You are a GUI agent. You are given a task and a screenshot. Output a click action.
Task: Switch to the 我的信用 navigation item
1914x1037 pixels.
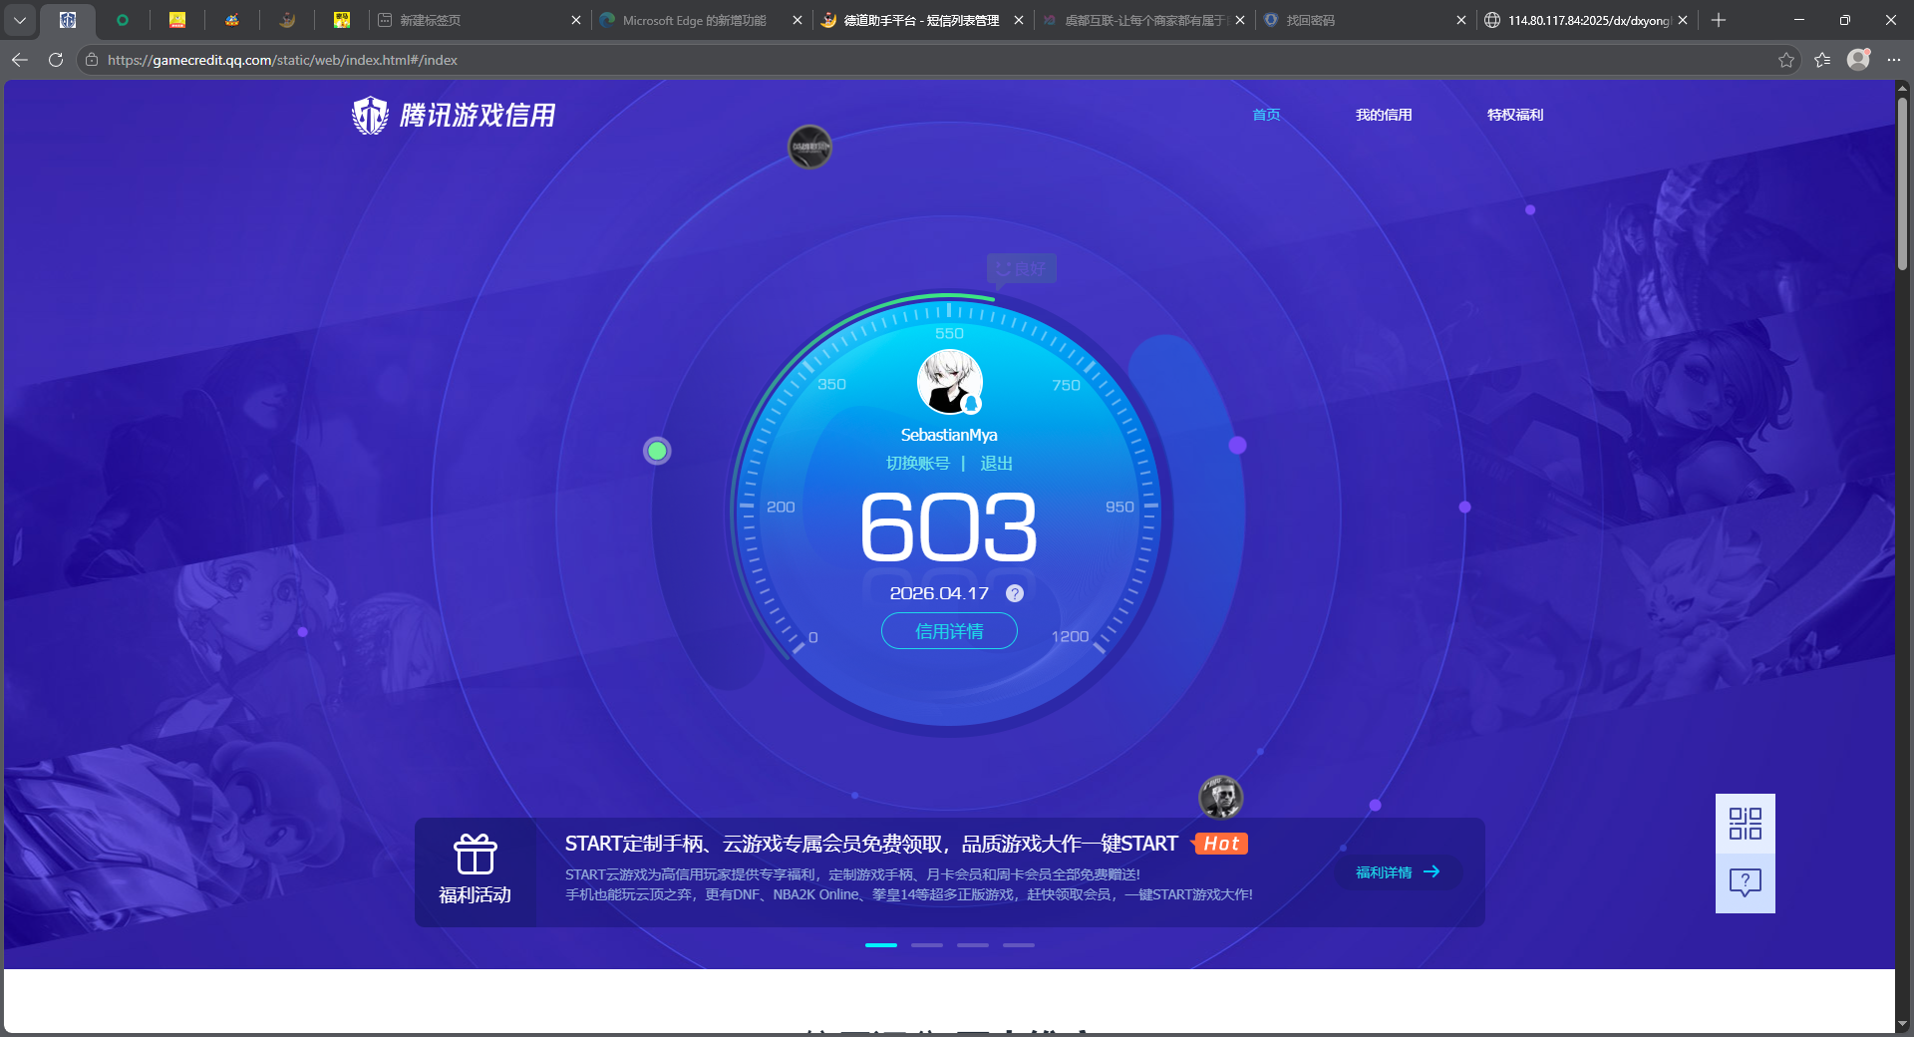[1384, 115]
